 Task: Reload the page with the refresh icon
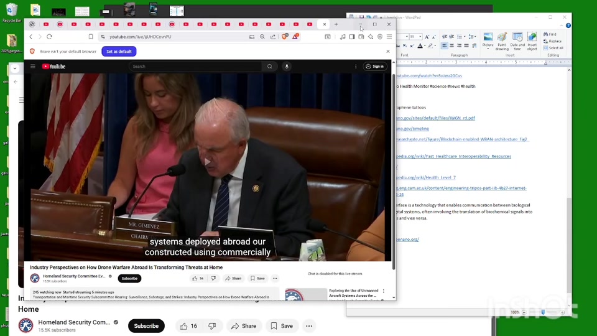pos(49,37)
